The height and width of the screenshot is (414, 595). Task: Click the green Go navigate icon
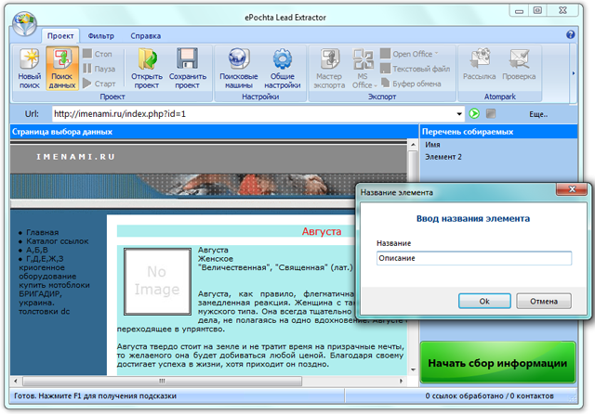474,113
